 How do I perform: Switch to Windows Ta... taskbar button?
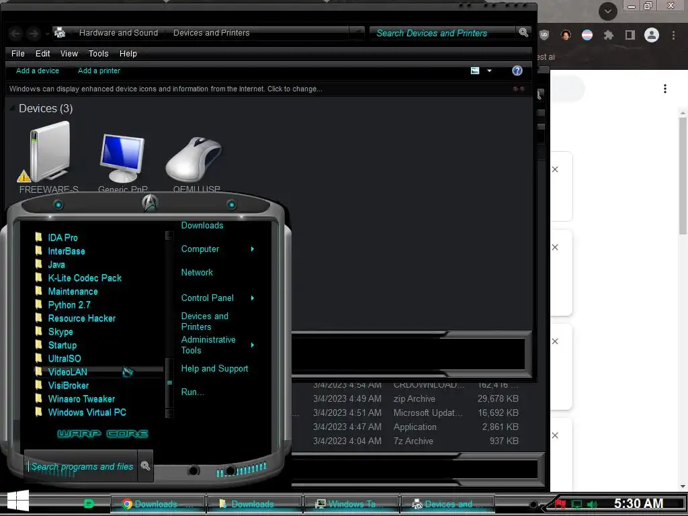[x=351, y=504]
